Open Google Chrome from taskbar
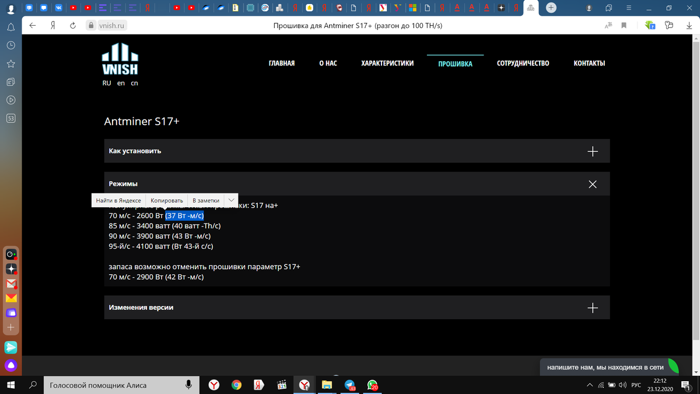 (x=236, y=385)
